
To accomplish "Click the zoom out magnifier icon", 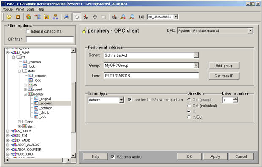I will pos(132,17).
